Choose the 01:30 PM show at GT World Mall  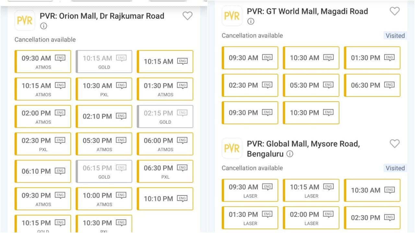pos(372,58)
